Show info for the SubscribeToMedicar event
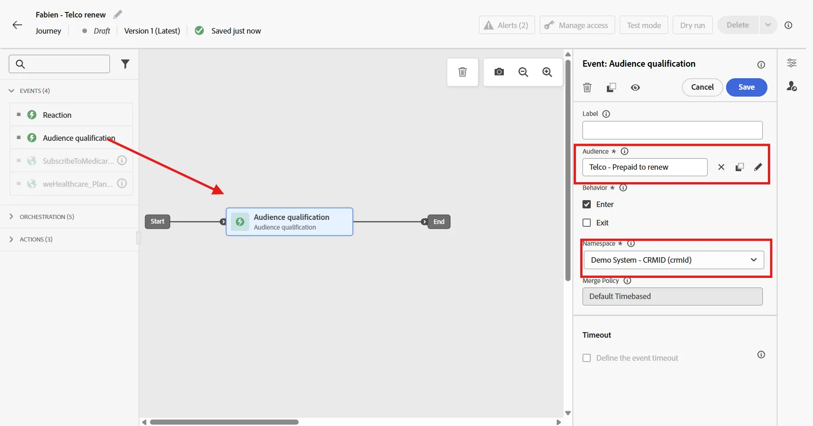The width and height of the screenshot is (813, 426). 122,161
